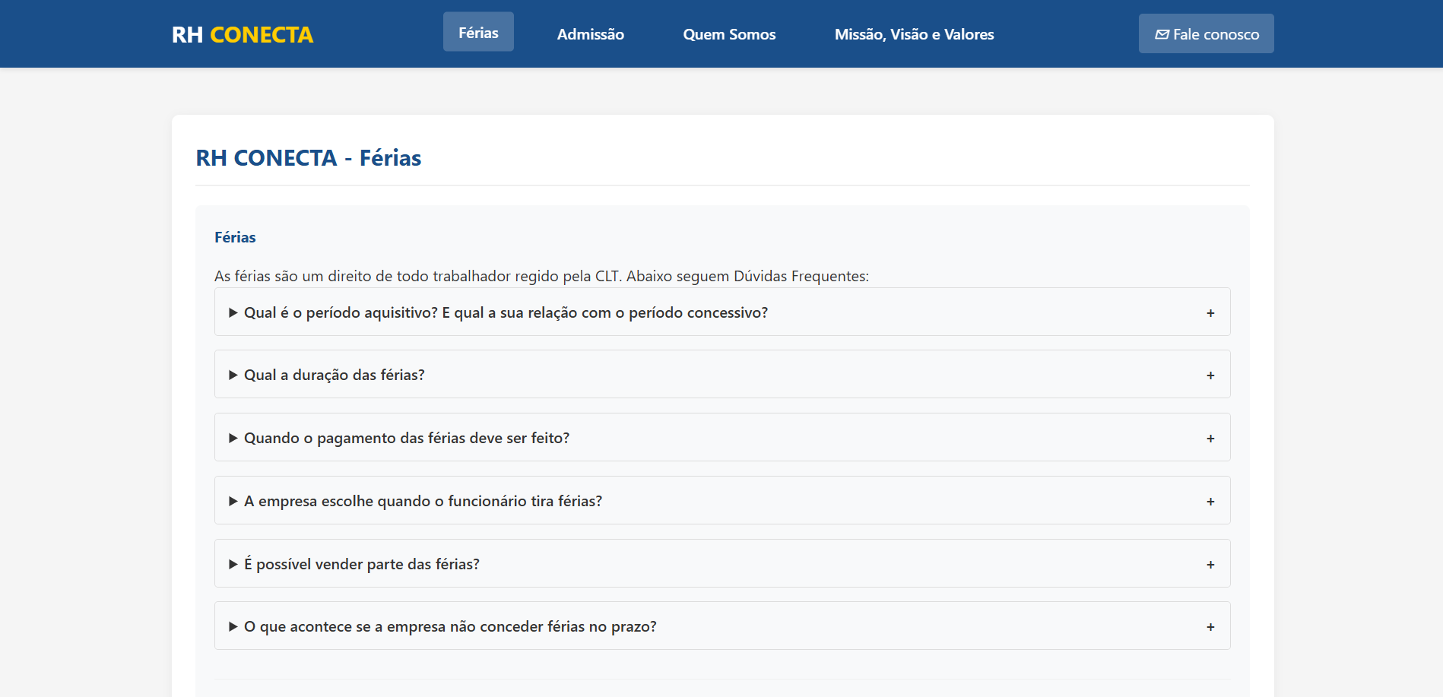The width and height of the screenshot is (1443, 697).
Task: Click plus icon beside período aquisitivo question
Action: (1210, 313)
